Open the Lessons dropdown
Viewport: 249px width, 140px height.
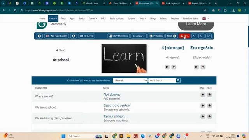(139, 36)
